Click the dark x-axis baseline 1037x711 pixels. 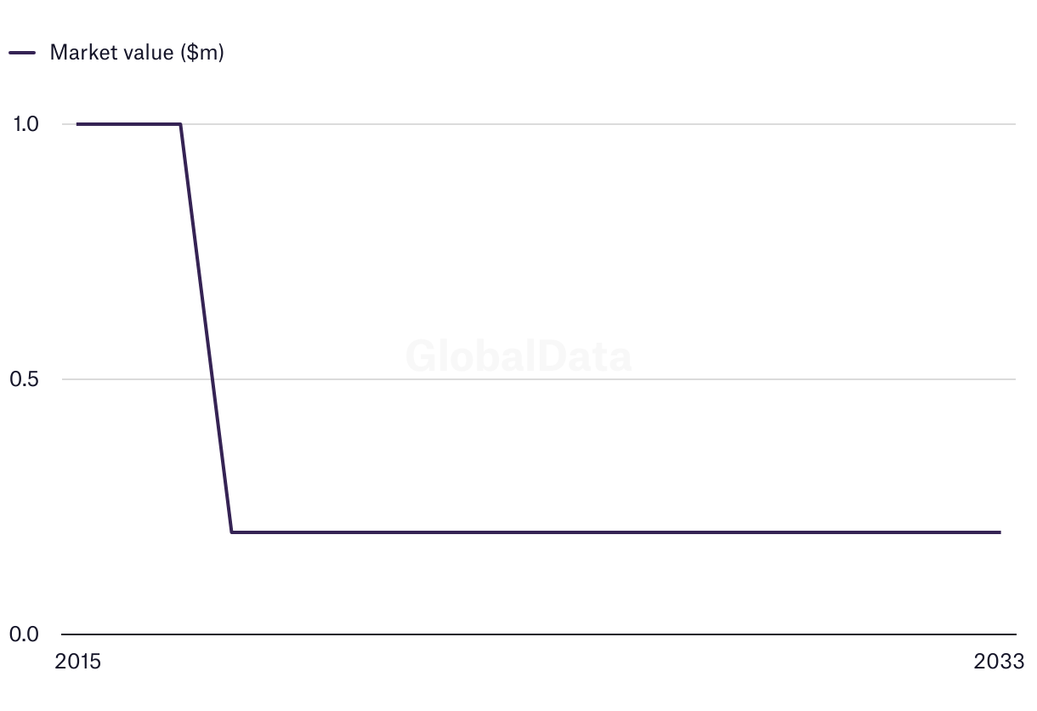click(538, 634)
